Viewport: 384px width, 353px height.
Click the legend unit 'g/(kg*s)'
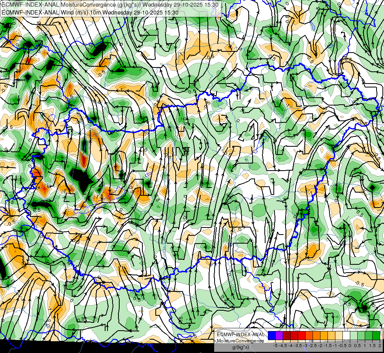point(240,347)
